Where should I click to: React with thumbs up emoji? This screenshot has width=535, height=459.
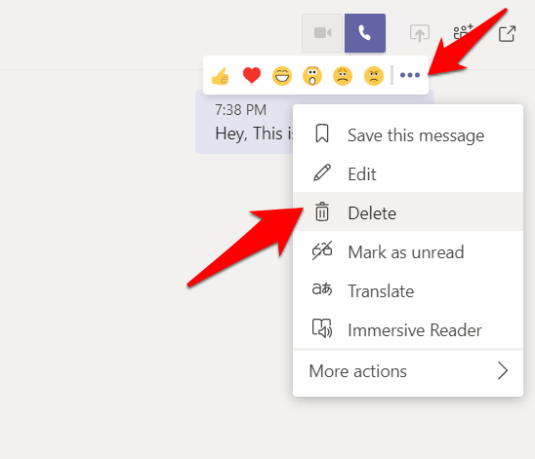tap(221, 76)
